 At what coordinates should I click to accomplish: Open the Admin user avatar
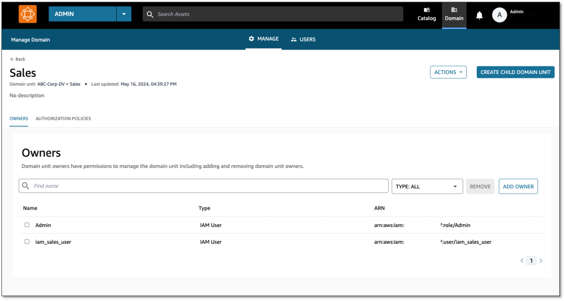(x=499, y=15)
